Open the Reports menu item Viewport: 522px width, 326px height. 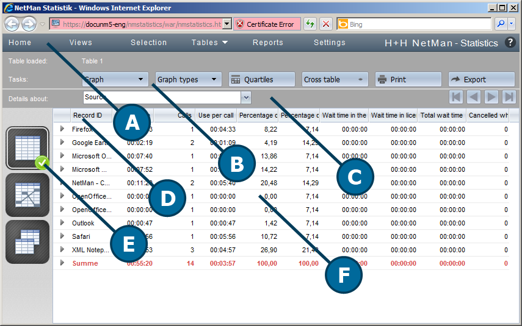(267, 43)
